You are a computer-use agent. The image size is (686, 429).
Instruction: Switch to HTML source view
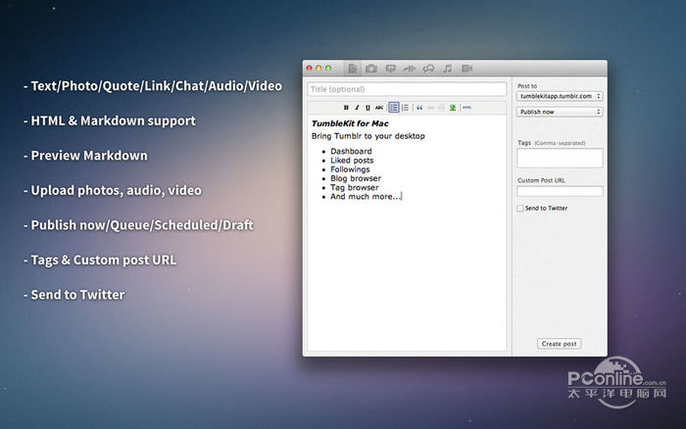click(x=467, y=108)
